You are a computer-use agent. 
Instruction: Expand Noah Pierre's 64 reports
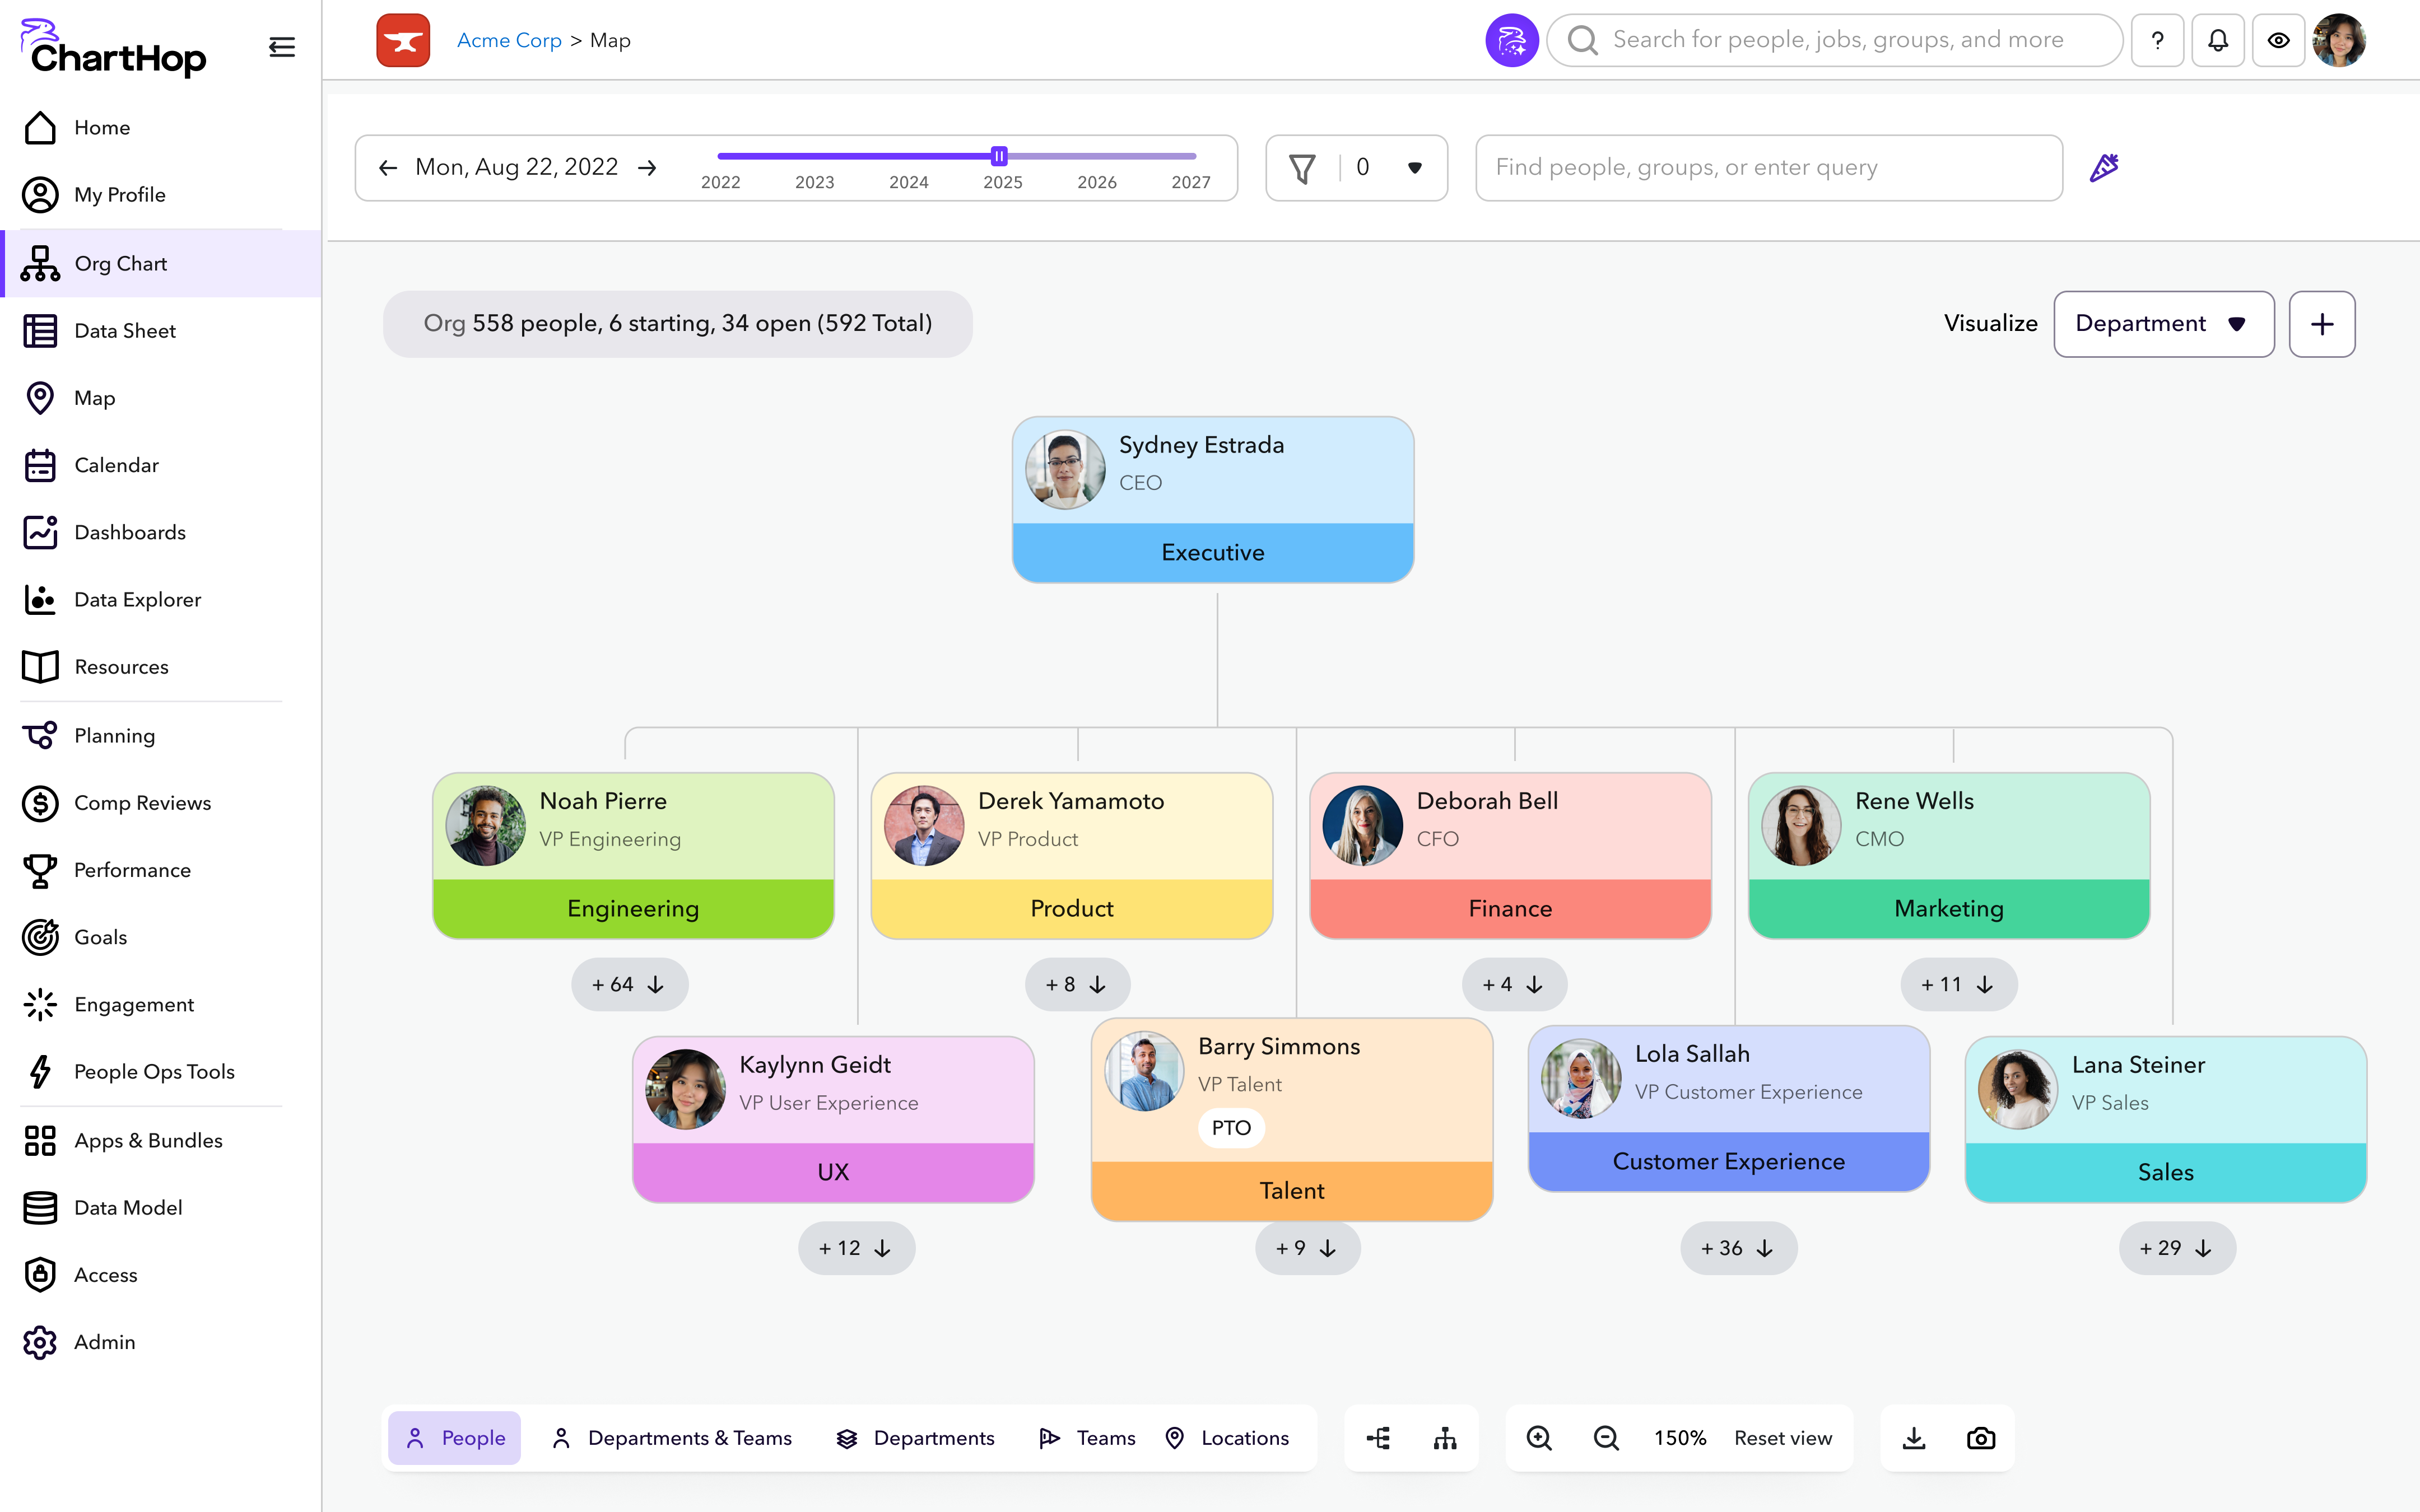(x=629, y=984)
